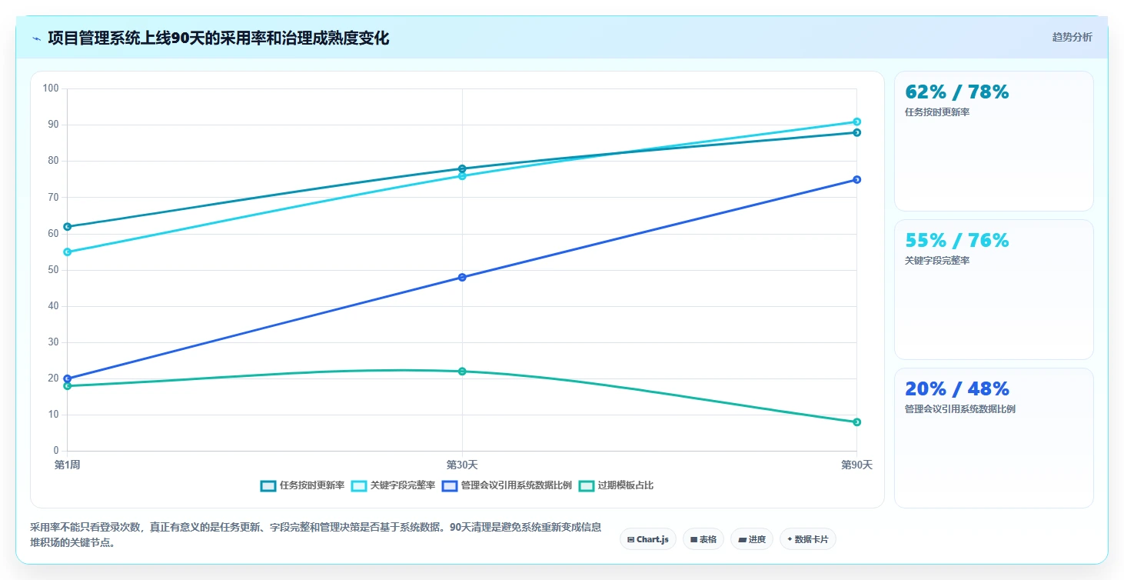Toggle the 任务按时更新率 series in the chart legend
Image resolution: width=1124 pixels, height=580 pixels.
pos(303,485)
